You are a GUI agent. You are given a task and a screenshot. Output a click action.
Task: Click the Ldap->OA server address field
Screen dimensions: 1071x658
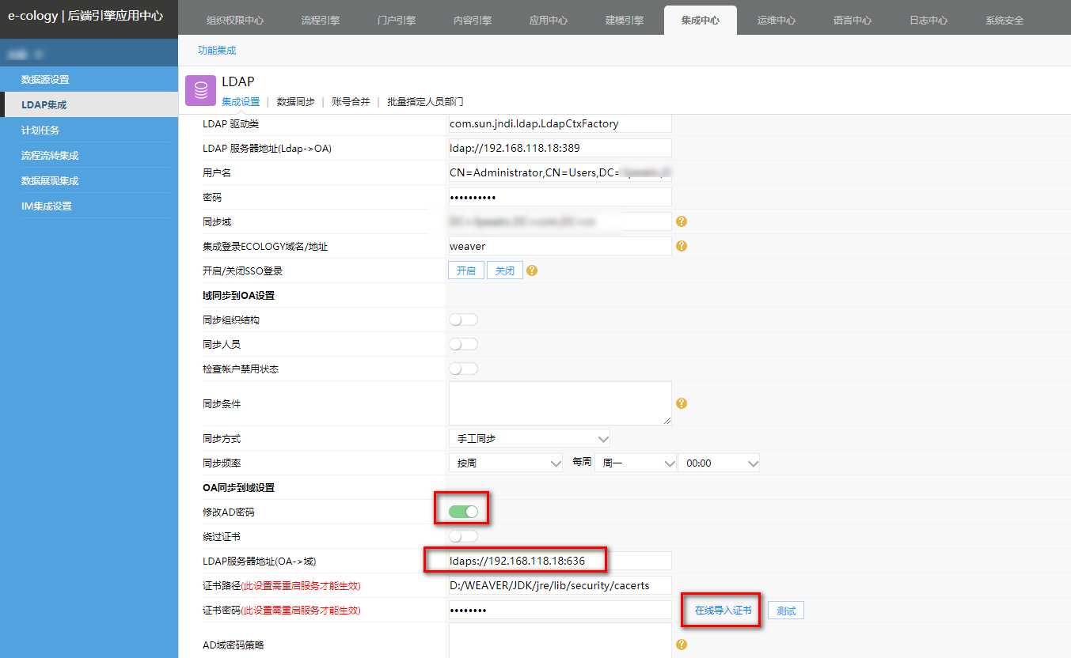(x=560, y=148)
